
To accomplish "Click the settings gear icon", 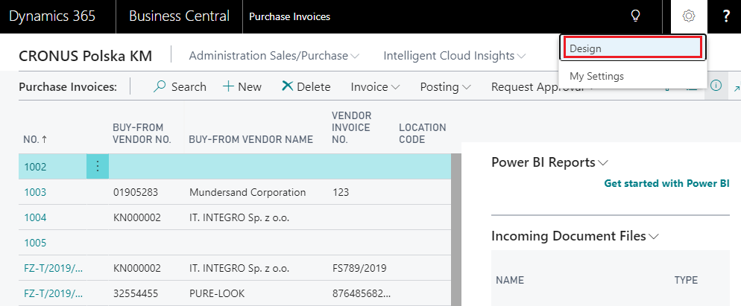I will pos(689,16).
